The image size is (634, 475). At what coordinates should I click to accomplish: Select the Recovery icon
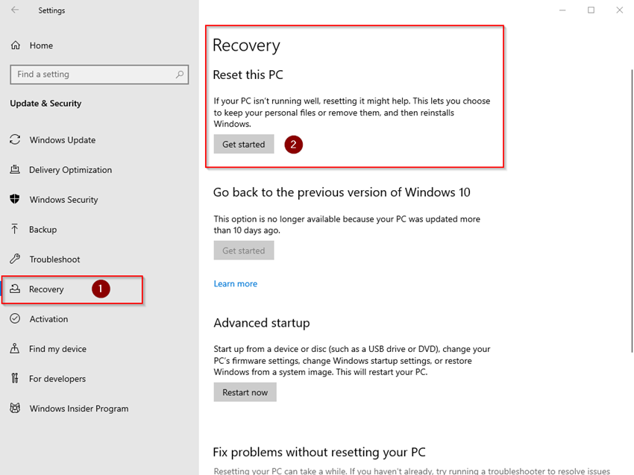tap(16, 289)
